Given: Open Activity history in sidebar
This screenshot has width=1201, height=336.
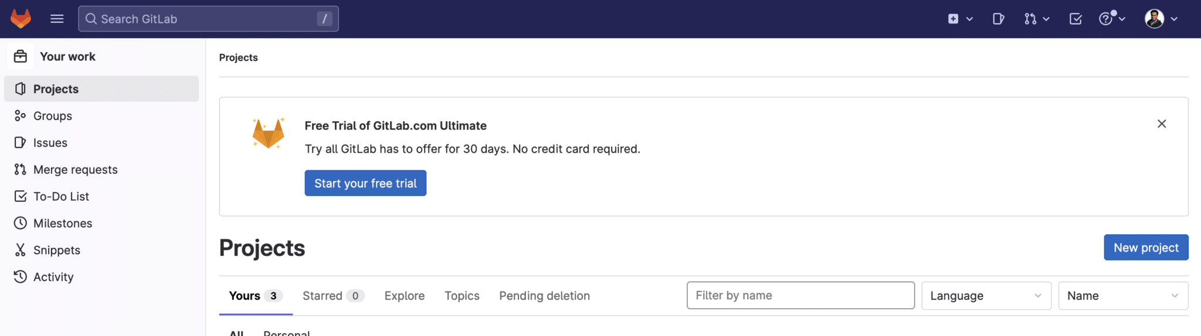Looking at the screenshot, I should pos(53,277).
